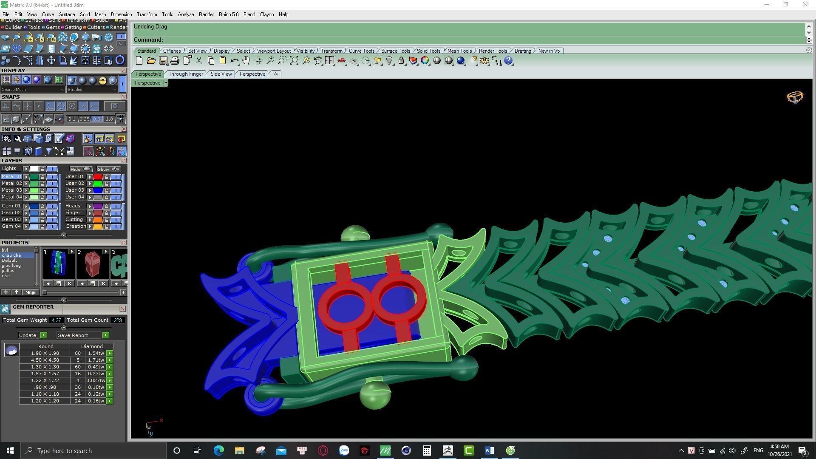The height and width of the screenshot is (459, 816).
Task: Click the blue Help question mark icon
Action: (508, 61)
